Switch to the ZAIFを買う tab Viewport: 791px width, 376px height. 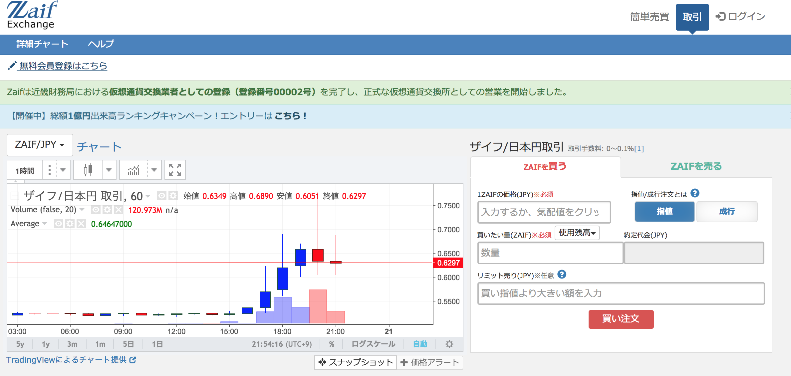click(x=545, y=166)
